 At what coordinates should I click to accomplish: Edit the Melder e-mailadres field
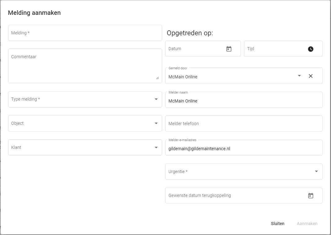click(244, 149)
